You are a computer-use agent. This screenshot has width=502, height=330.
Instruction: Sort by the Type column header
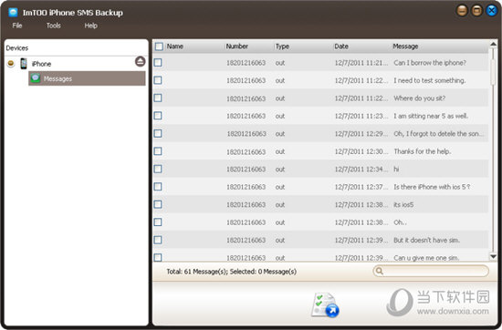(x=282, y=46)
